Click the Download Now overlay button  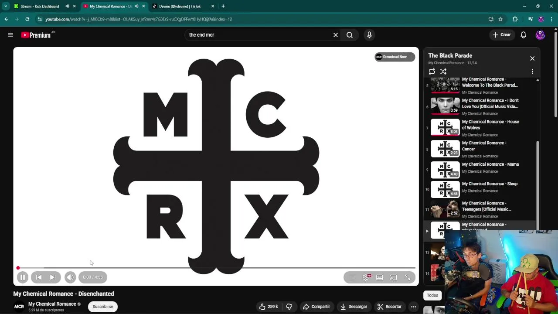click(395, 57)
